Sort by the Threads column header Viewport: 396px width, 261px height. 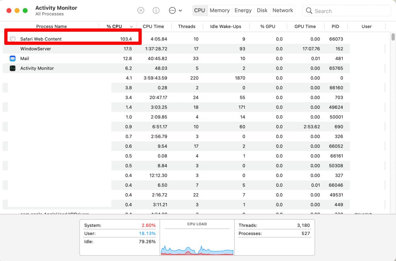[187, 27]
